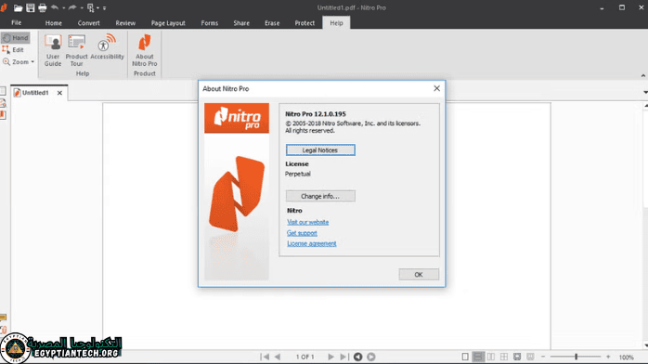Jump to the last page
648x364 pixels.
tap(343, 357)
